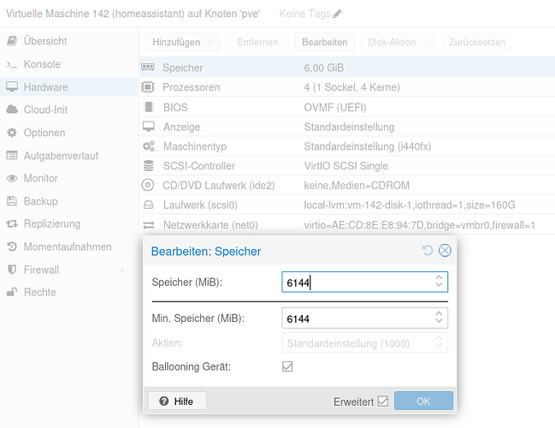Image resolution: width=555 pixels, height=428 pixels.
Task: Click the pencil icon to edit tags
Action: coord(337,14)
